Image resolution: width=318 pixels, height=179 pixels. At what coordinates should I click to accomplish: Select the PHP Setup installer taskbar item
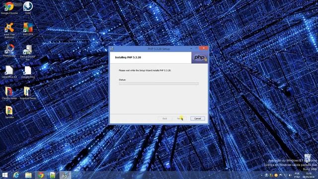click(65, 175)
